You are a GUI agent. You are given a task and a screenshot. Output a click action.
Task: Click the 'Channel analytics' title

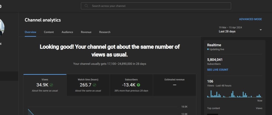(43, 20)
